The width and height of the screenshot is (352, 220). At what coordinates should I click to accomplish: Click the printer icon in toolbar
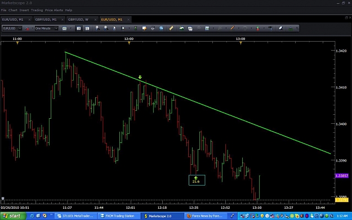pos(153,28)
